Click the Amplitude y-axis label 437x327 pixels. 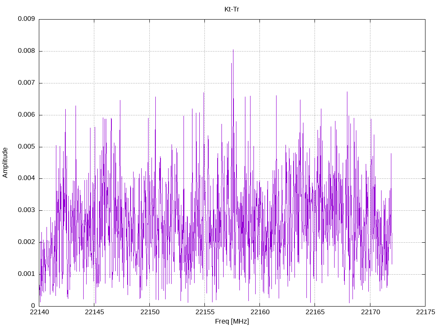[x=5, y=163]
